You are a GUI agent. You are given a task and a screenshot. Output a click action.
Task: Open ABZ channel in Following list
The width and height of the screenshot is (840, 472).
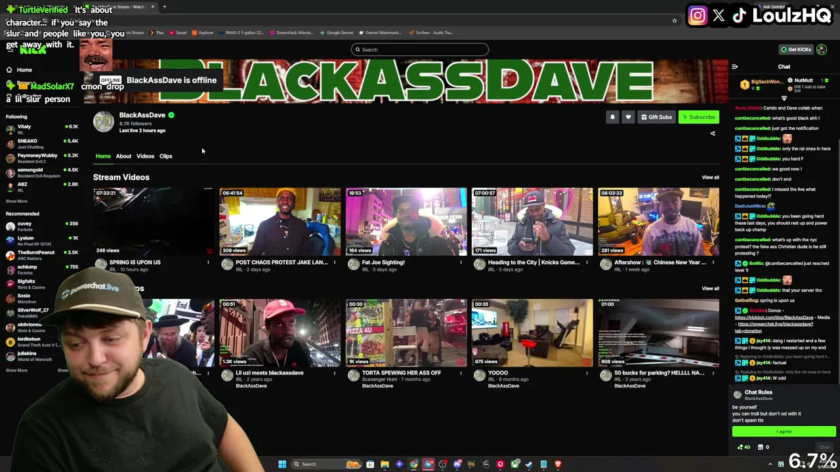coord(42,187)
